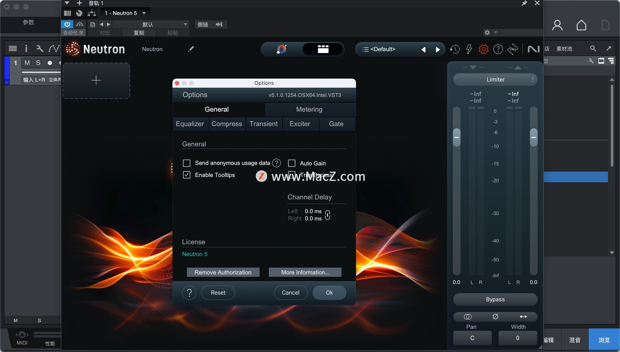Switch to the detailed modules view icon
This screenshot has height=352, width=620.
323,49
